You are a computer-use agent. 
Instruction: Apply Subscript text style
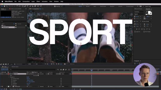point(149,29)
